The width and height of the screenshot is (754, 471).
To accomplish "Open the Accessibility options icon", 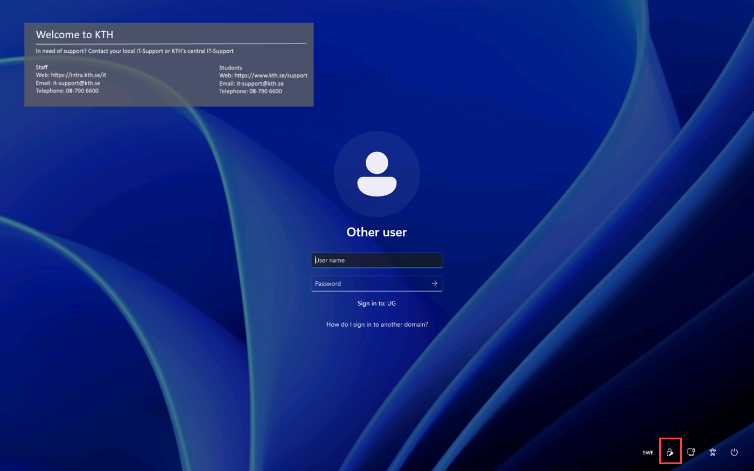I will coord(713,452).
